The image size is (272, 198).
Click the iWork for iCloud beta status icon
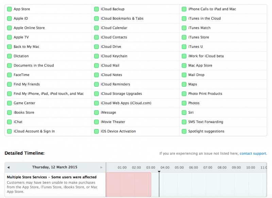(184, 56)
